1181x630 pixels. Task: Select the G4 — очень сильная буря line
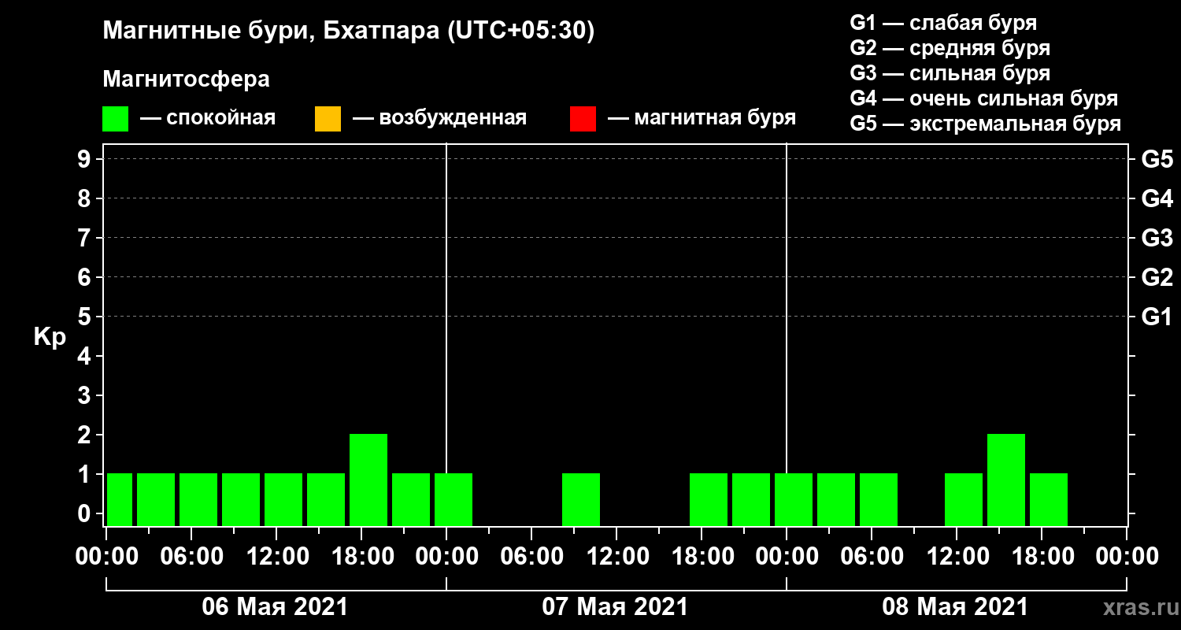[983, 98]
